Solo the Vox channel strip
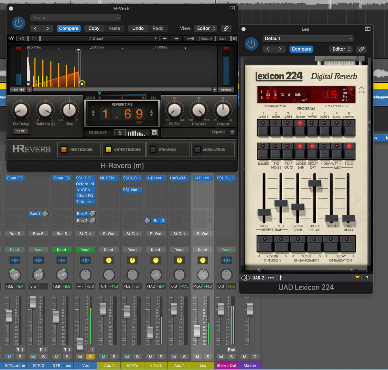 coord(90,357)
